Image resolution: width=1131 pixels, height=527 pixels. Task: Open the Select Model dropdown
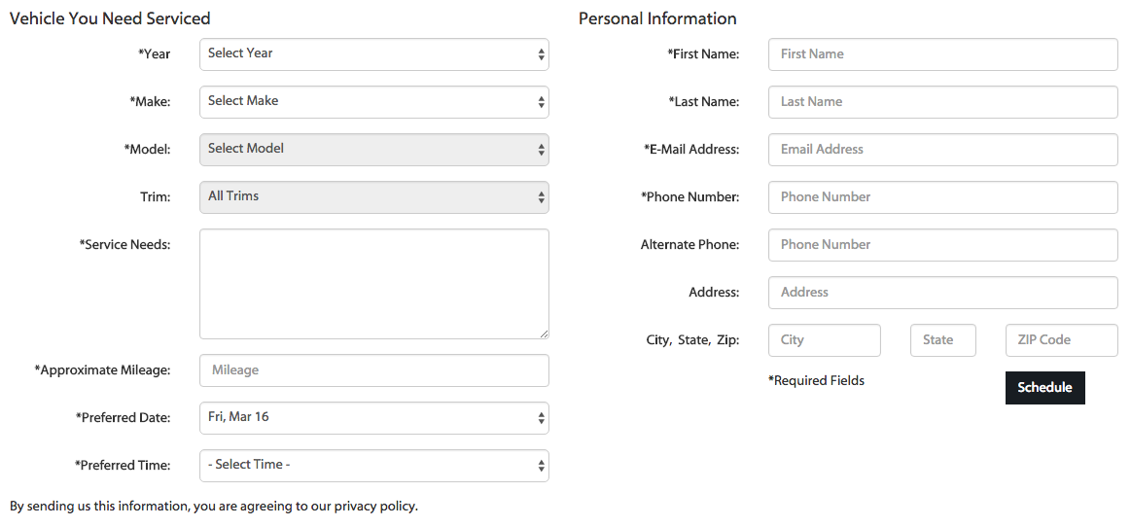click(373, 150)
